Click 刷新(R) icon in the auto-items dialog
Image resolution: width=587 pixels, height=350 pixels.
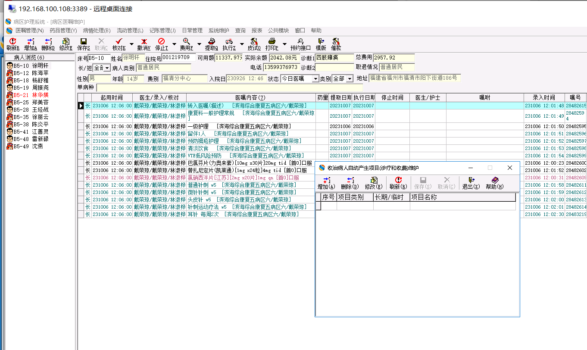coord(398,180)
